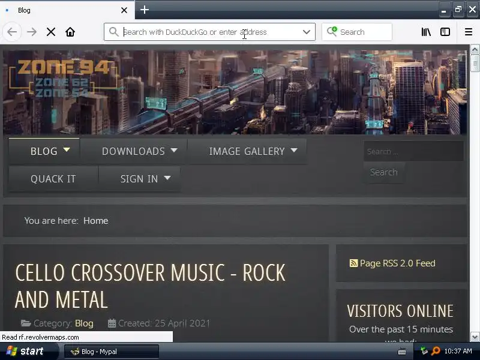Open the IMAGE GALLERY menu item
The width and height of the screenshot is (480, 360).
click(x=247, y=151)
